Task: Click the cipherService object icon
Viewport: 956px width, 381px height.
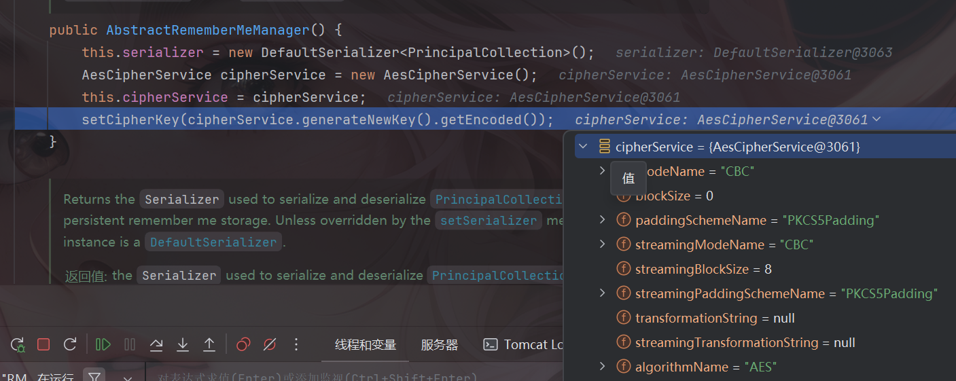Action: (x=604, y=147)
